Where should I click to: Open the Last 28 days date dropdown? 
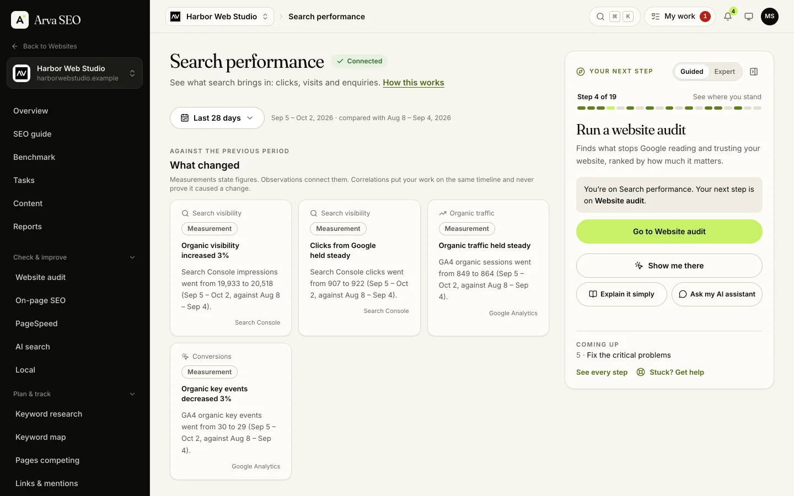217,118
